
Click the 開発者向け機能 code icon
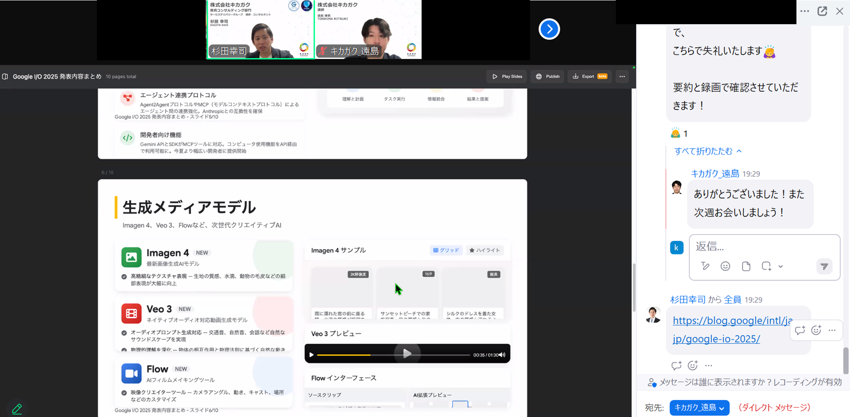point(127,138)
